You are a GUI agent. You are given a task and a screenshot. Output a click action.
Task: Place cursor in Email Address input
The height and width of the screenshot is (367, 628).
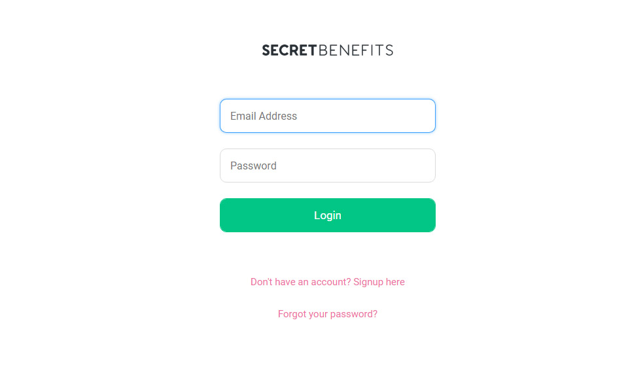point(327,116)
